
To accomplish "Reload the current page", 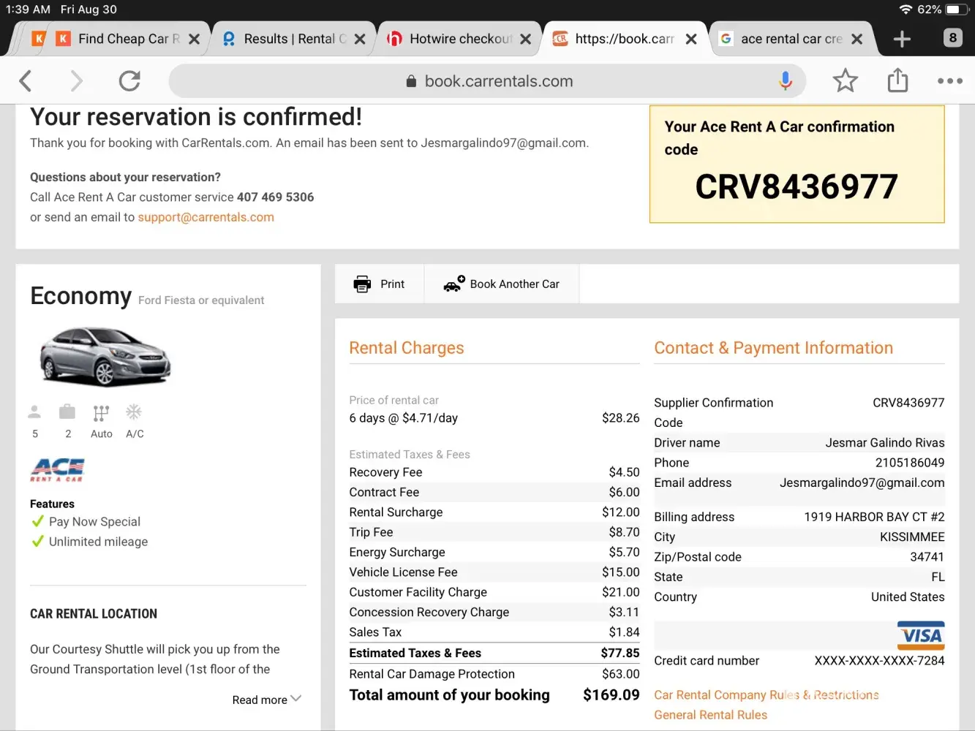I will pyautogui.click(x=129, y=80).
